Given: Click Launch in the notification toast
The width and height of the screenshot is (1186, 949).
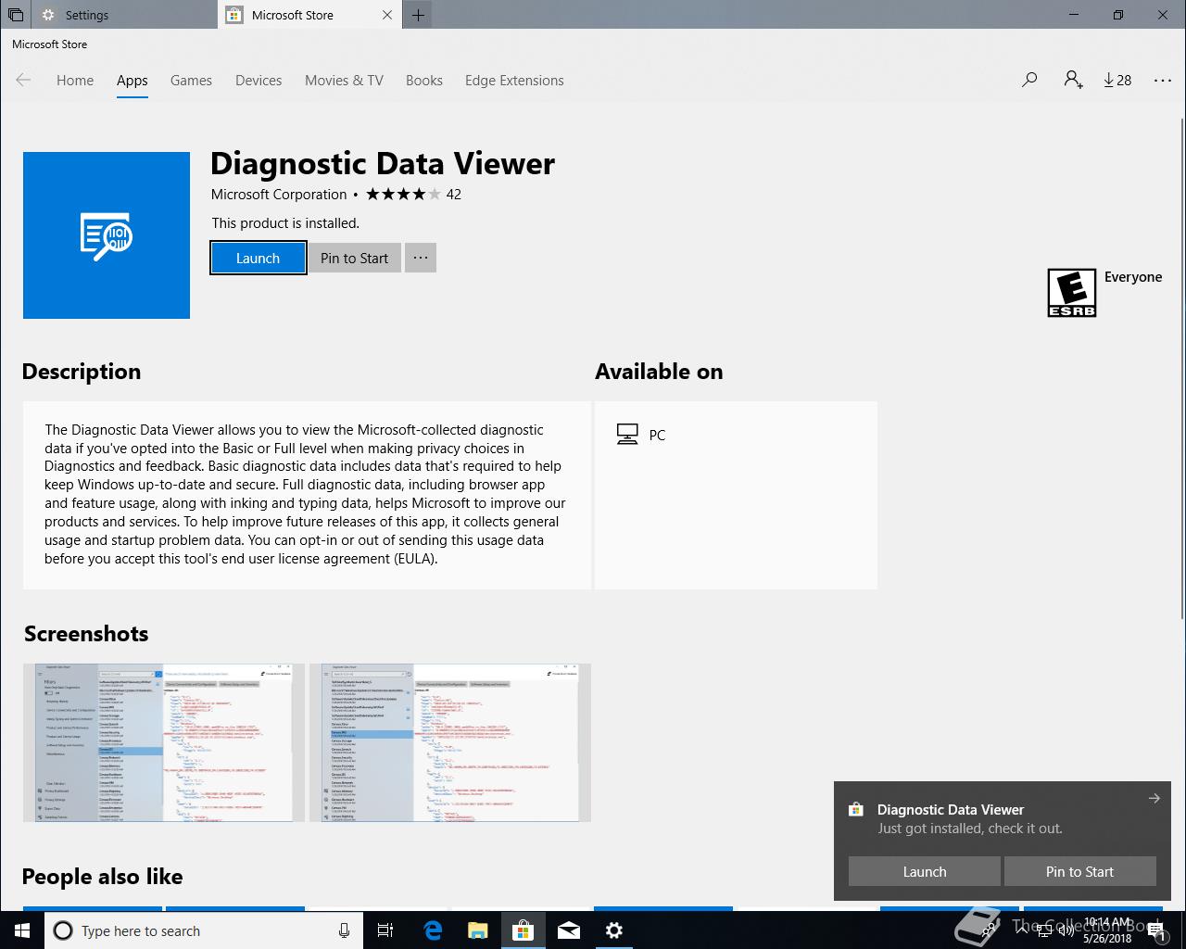Looking at the screenshot, I should tap(925, 871).
